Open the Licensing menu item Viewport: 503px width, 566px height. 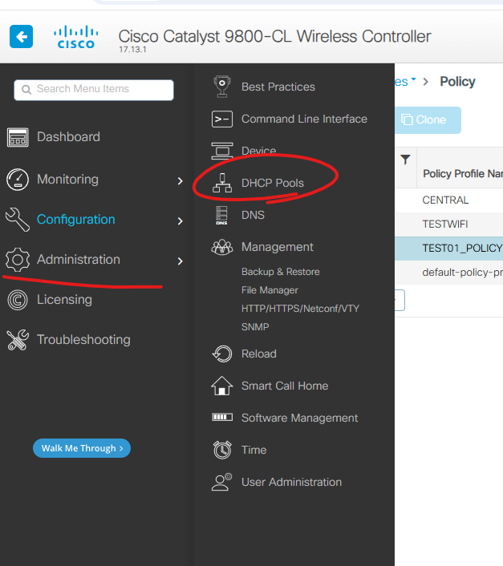tap(64, 300)
